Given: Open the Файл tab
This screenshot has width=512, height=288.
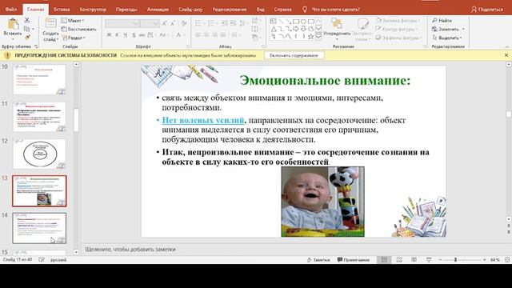Looking at the screenshot, I should click(x=10, y=9).
